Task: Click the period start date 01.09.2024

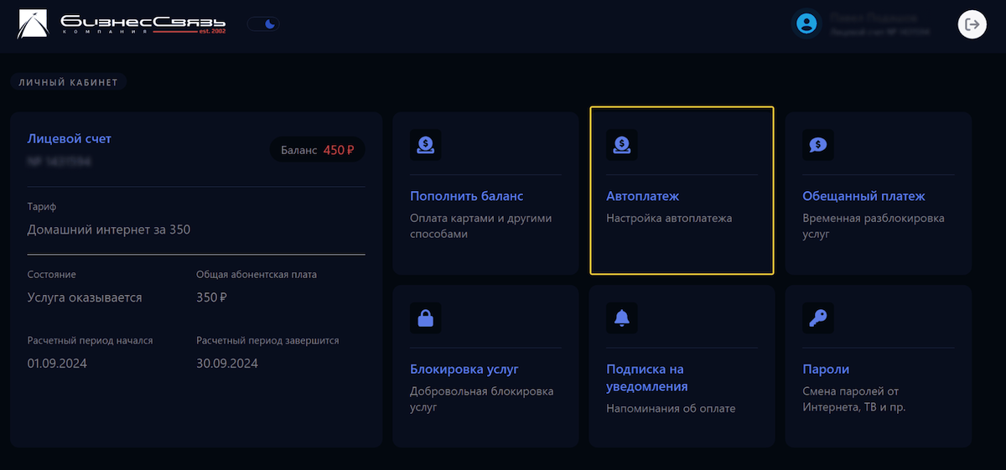Action: pyautogui.click(x=57, y=364)
